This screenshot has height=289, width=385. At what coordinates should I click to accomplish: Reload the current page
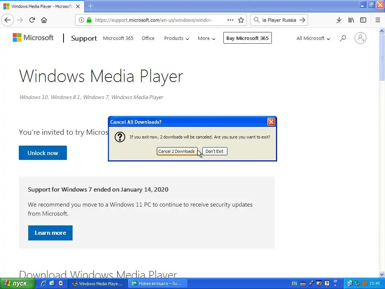coord(32,20)
